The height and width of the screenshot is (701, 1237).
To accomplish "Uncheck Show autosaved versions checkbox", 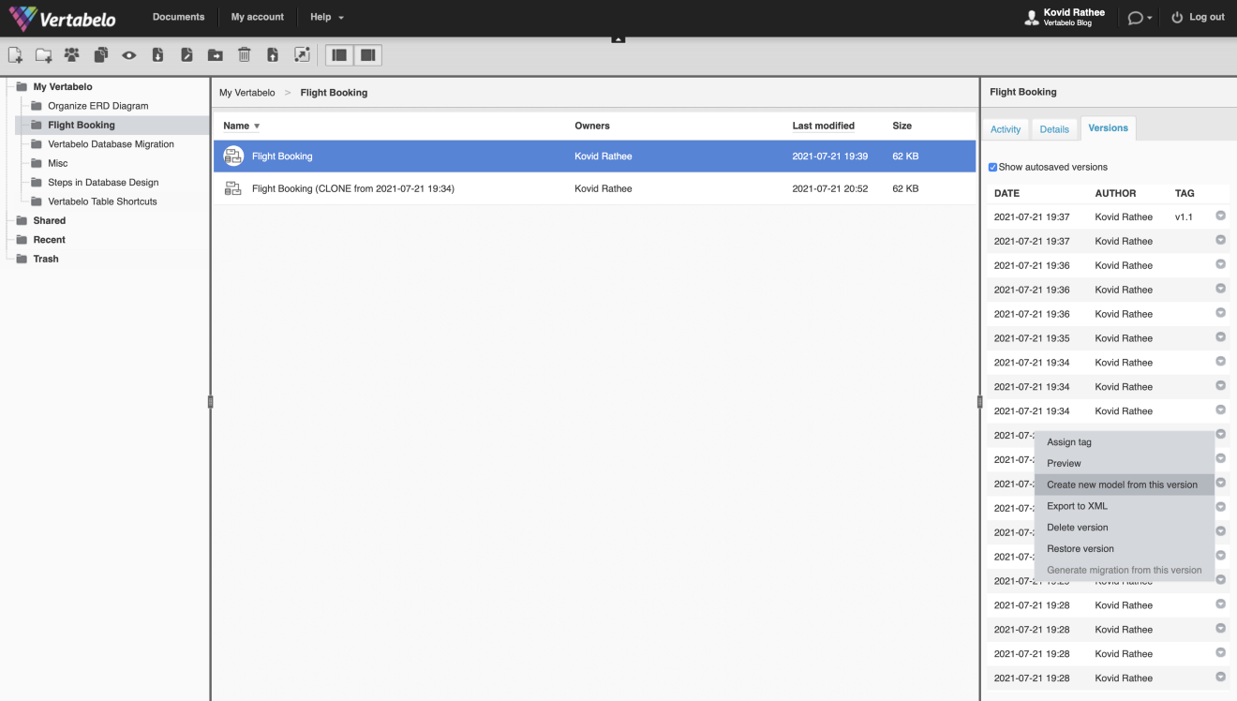I will pos(993,168).
